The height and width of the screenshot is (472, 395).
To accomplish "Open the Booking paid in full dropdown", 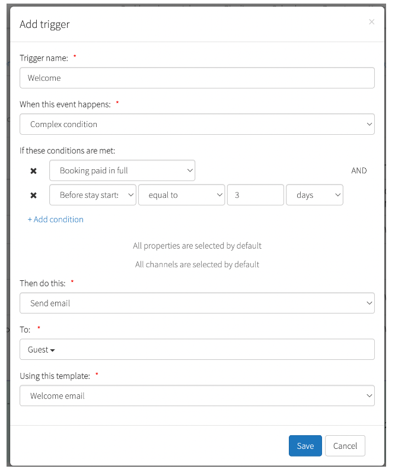I will pyautogui.click(x=122, y=170).
